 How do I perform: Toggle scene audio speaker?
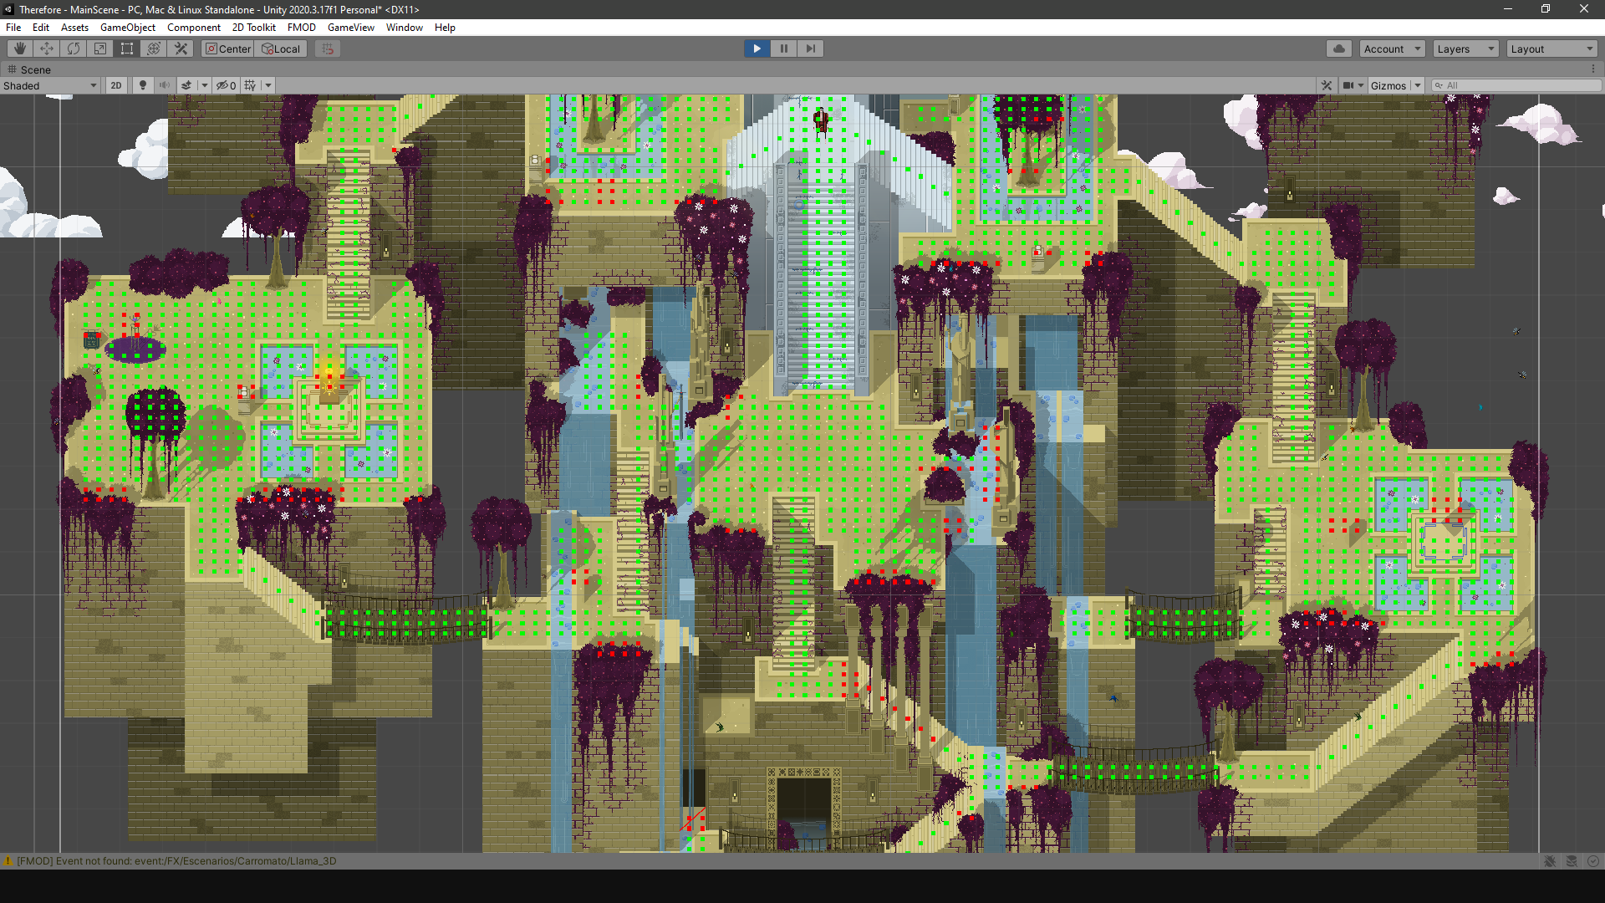165,85
